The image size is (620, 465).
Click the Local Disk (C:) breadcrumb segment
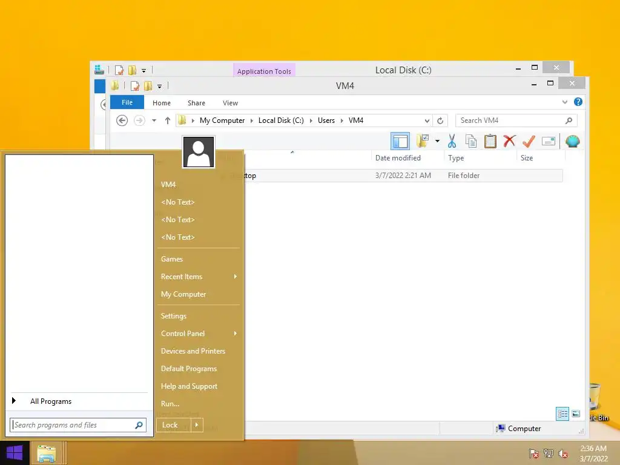[x=281, y=120]
